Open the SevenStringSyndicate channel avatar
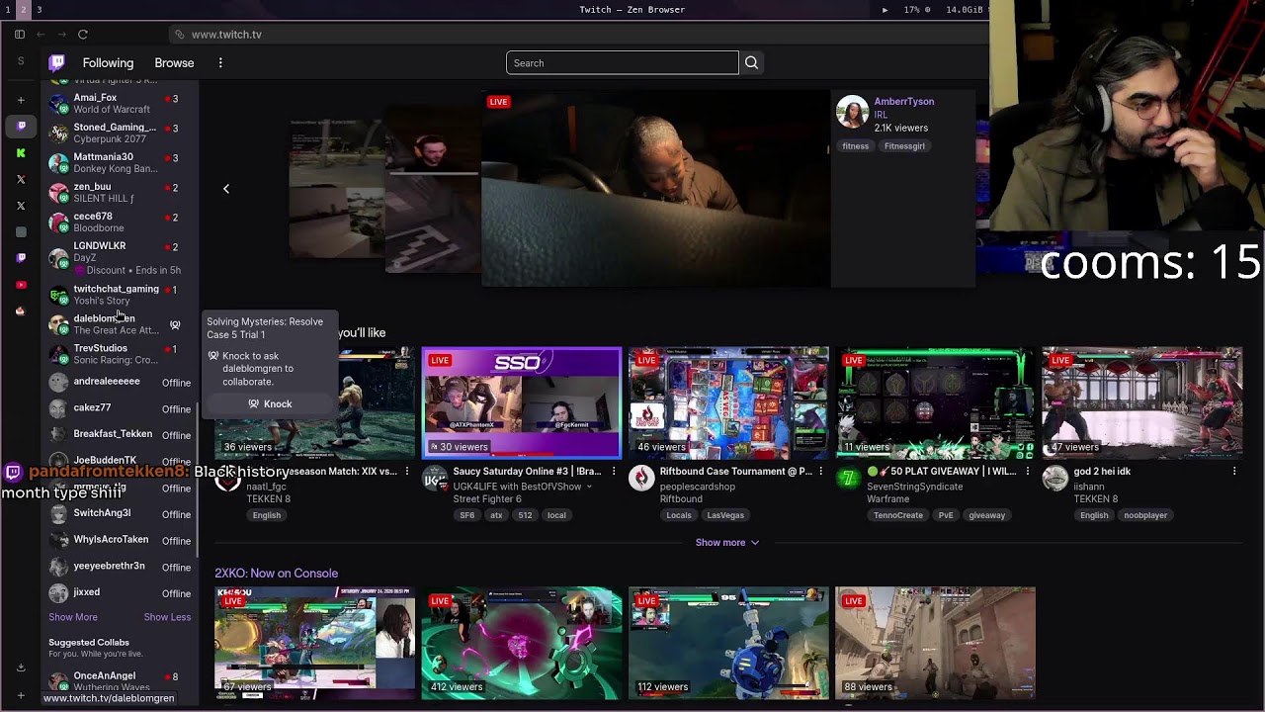This screenshot has width=1265, height=712. pos(848,479)
